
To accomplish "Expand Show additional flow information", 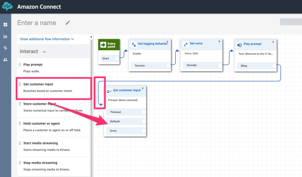I will 47,39.
